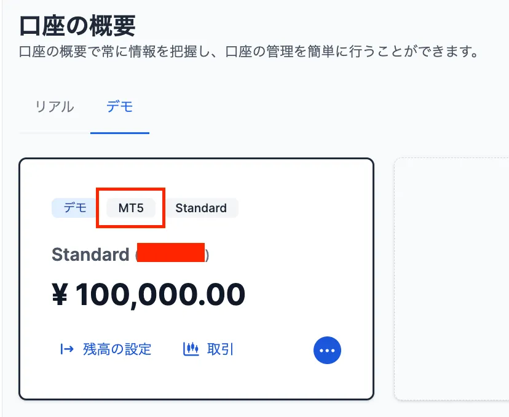Open the ellipsis button for account actions
This screenshot has width=509, height=417.
point(328,350)
